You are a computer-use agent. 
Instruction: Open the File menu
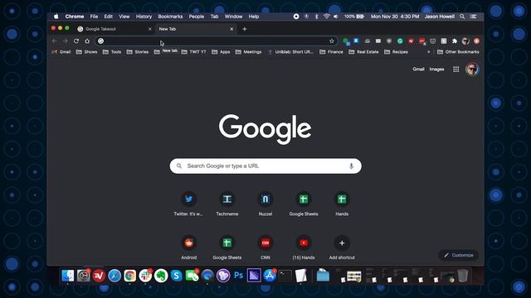pos(94,17)
